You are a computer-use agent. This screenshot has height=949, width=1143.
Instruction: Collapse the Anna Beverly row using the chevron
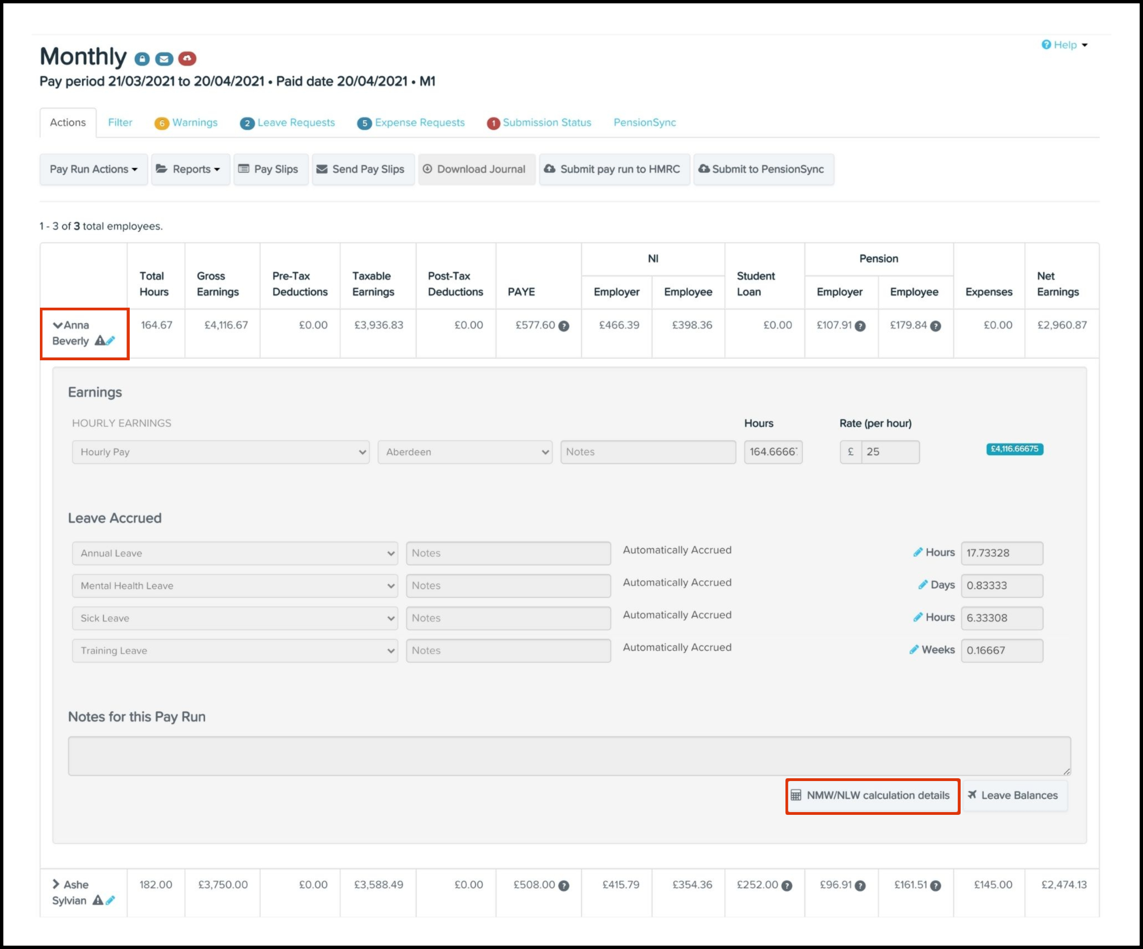tap(57, 325)
